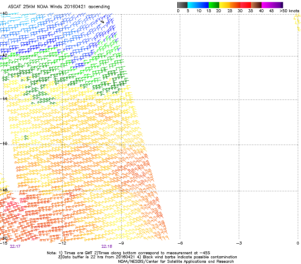Click the '-3' longitude axis label
This screenshot has height=264, width=301.
tap(239, 243)
